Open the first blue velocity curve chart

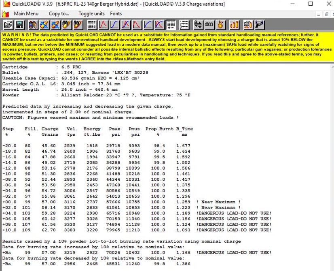114,25
